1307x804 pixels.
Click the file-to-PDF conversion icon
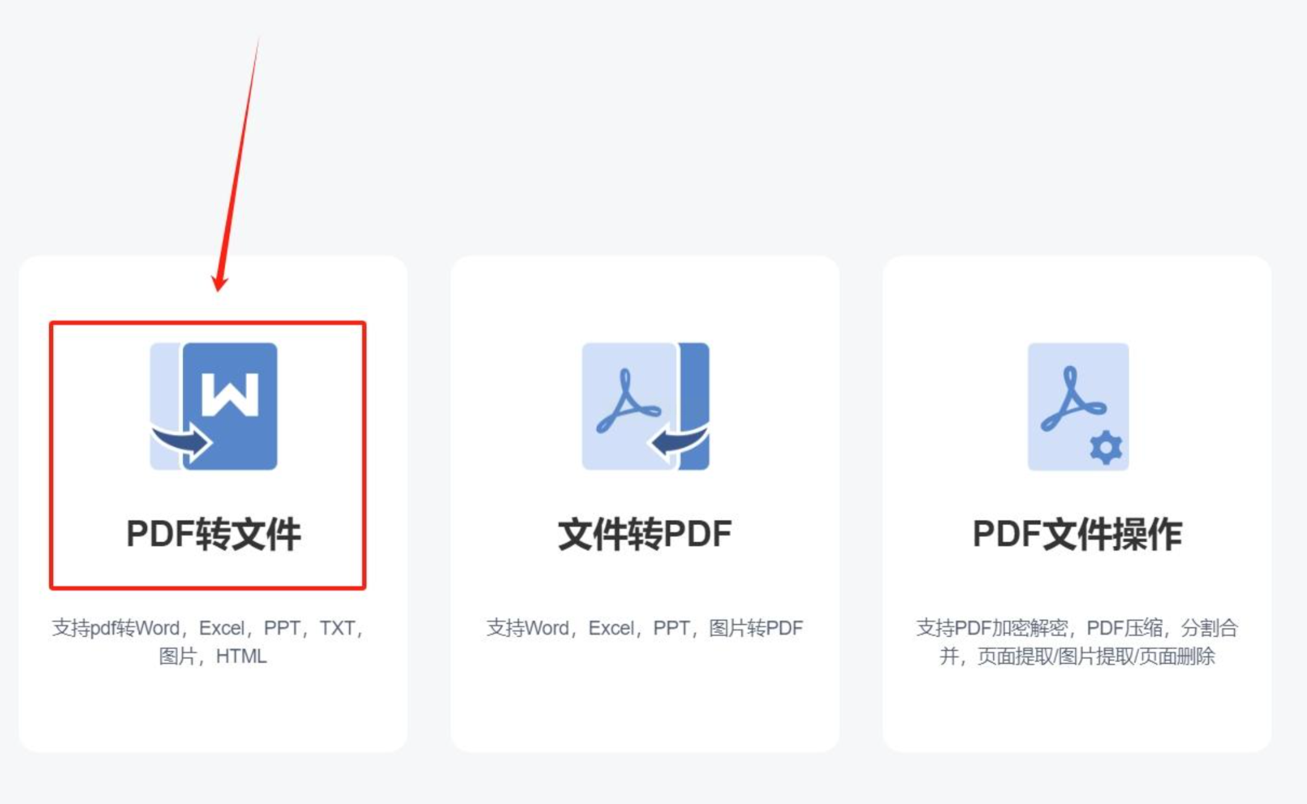coord(645,406)
